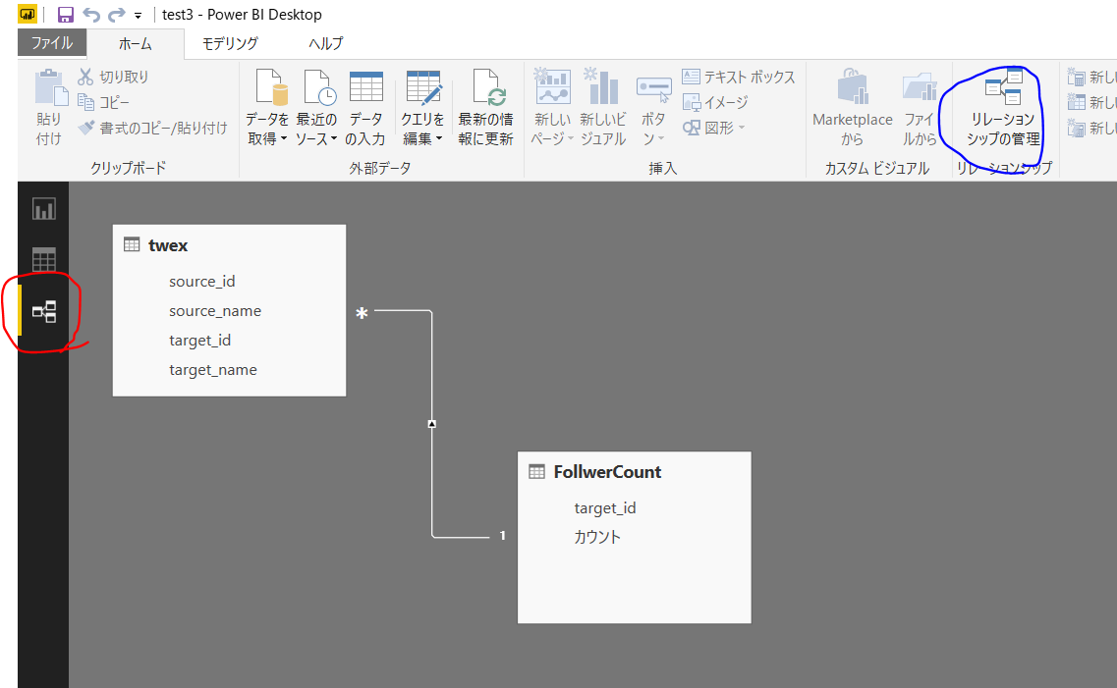Open 図形 shapes dropdown

click(714, 128)
